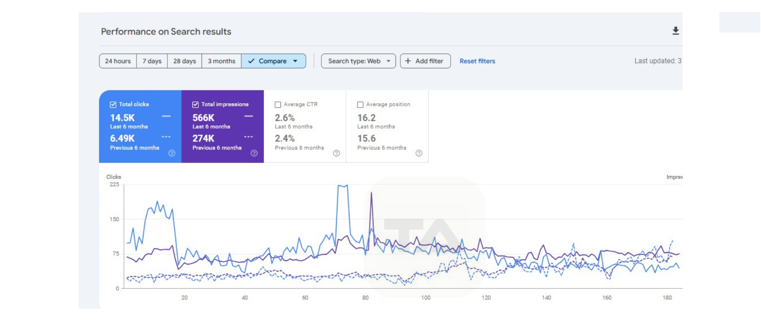This screenshot has height=321, width=761.
Task: Enable the Average CTR checkbox
Action: [x=278, y=105]
